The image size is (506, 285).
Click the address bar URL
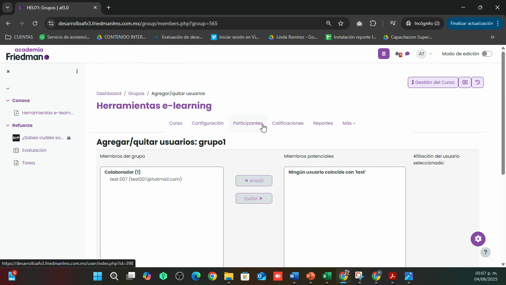click(138, 23)
